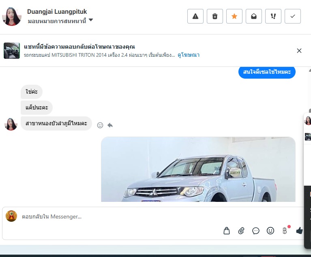Select the ใช่ค่ะ message bubble
Viewport: 311px width, 257px height.
(32, 92)
